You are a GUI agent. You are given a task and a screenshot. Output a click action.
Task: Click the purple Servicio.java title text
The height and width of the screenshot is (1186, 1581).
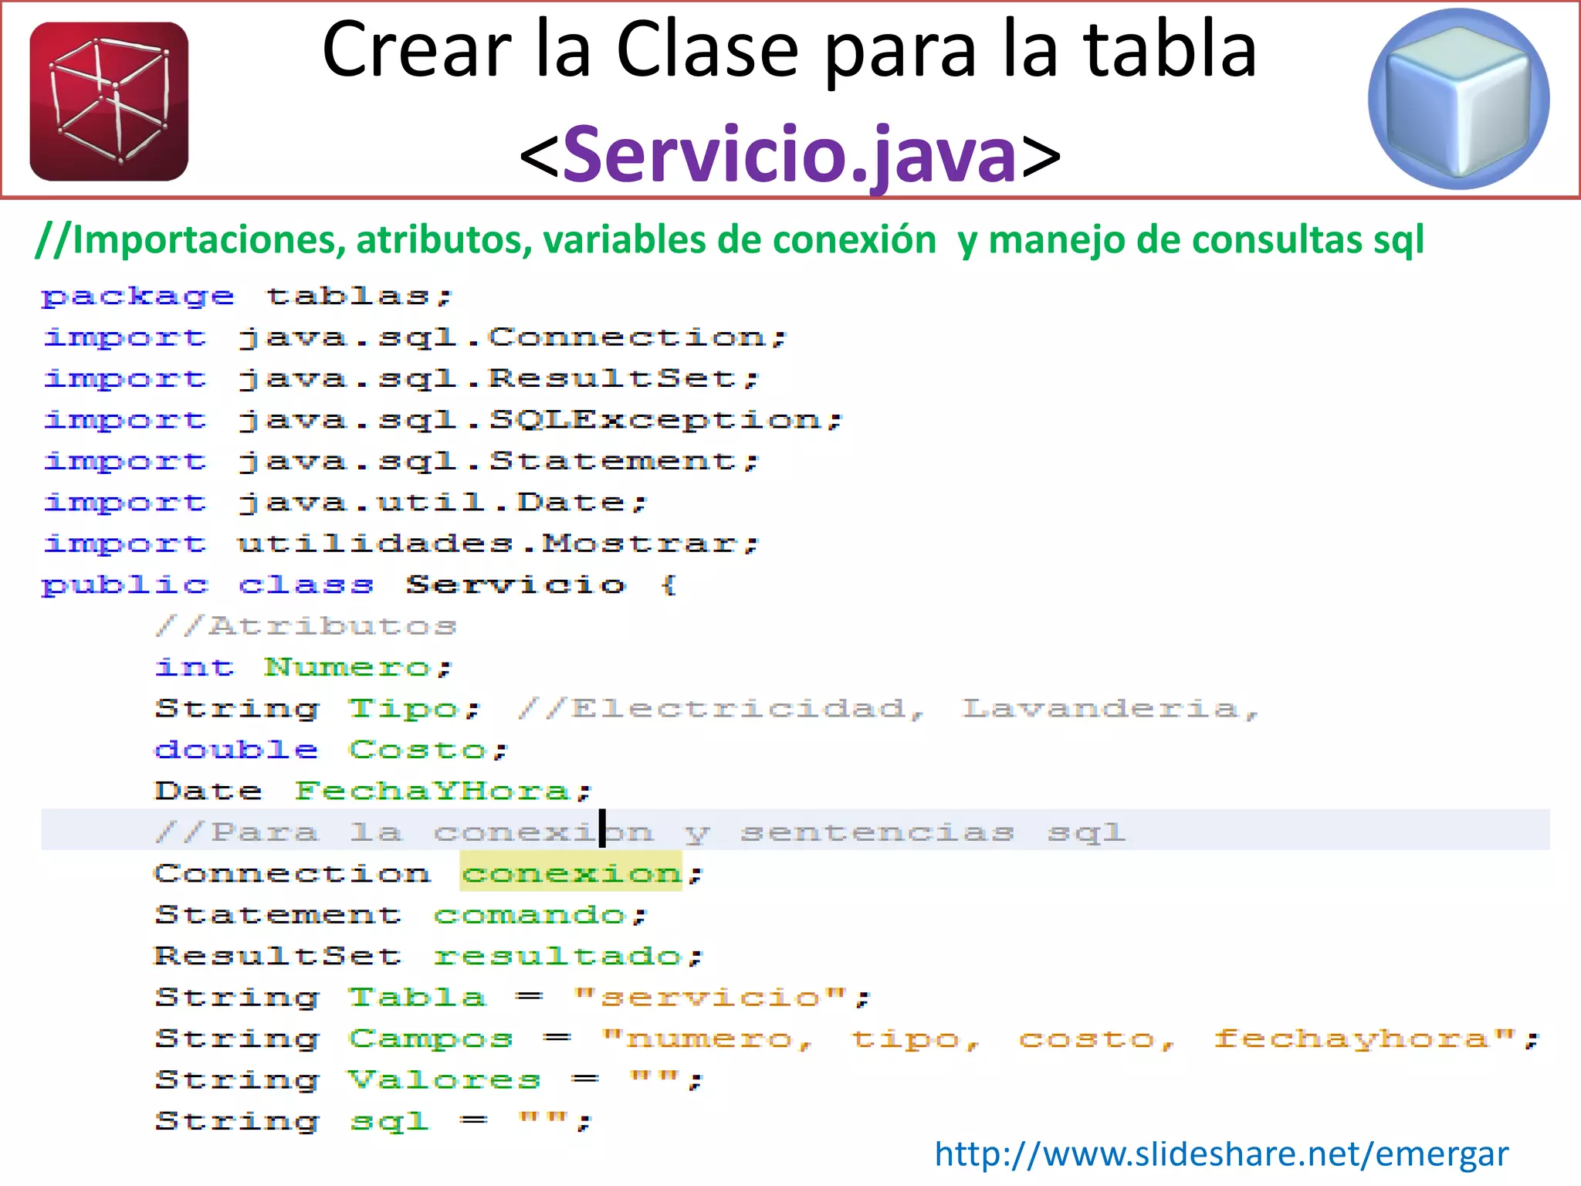pyautogui.click(x=790, y=155)
